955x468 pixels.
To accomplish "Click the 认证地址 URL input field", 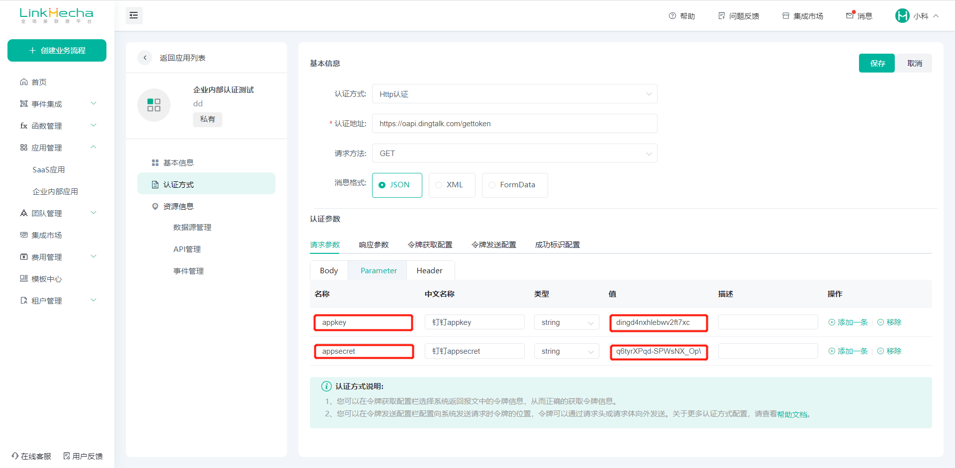I will point(515,124).
